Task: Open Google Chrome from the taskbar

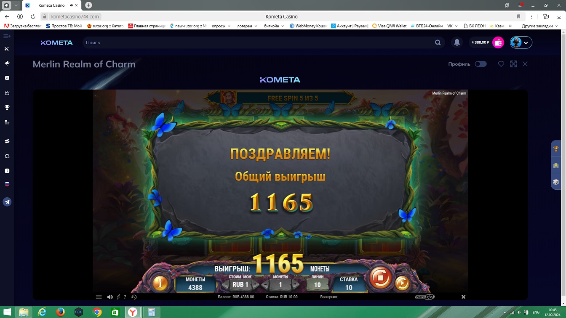Action: coord(97,312)
